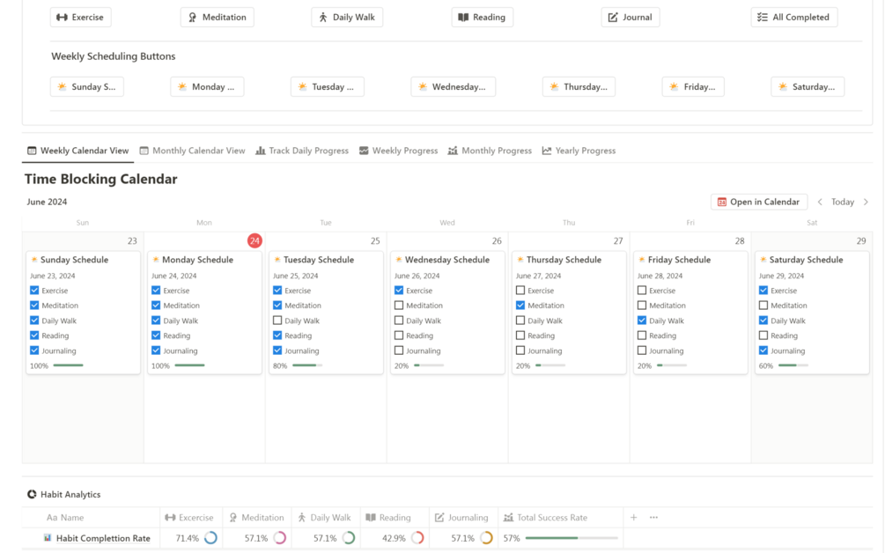Click the sun icon on the Saturday button
This screenshot has width=885, height=553.
pyautogui.click(x=783, y=87)
